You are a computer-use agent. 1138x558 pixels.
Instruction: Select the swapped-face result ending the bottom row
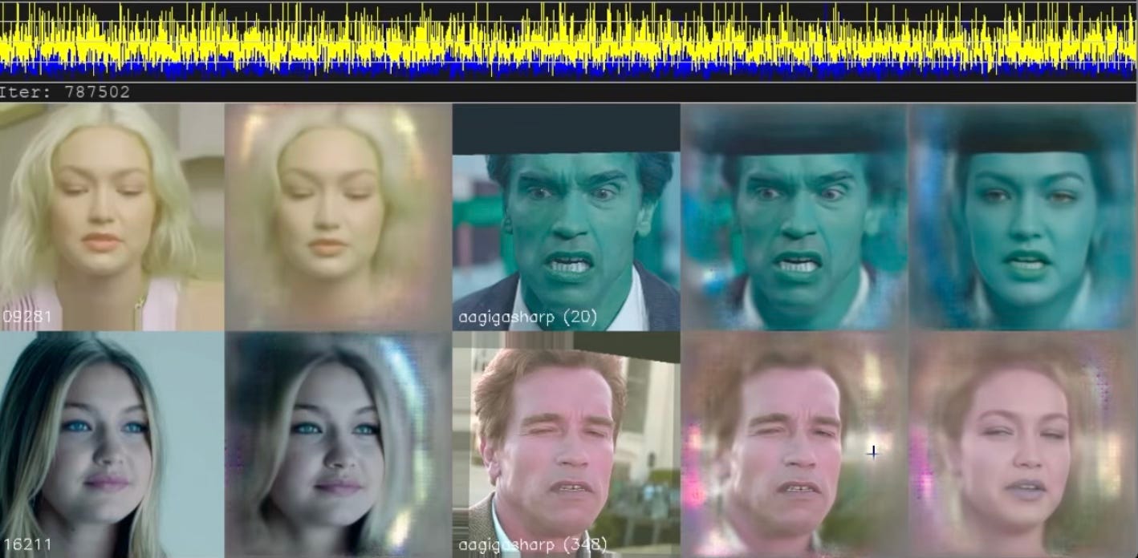coord(1023,444)
